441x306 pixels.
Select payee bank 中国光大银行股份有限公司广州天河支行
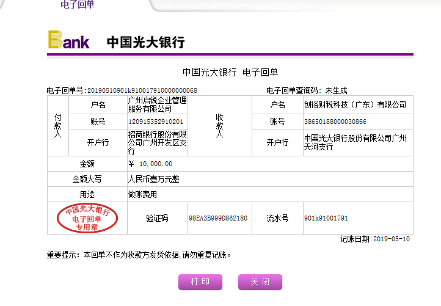pyautogui.click(x=355, y=142)
